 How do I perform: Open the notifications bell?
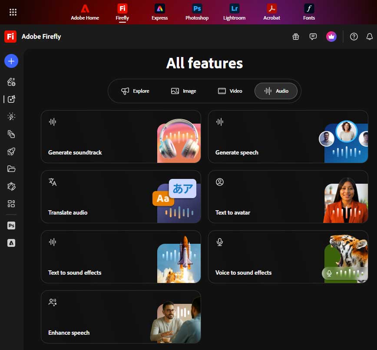point(370,37)
